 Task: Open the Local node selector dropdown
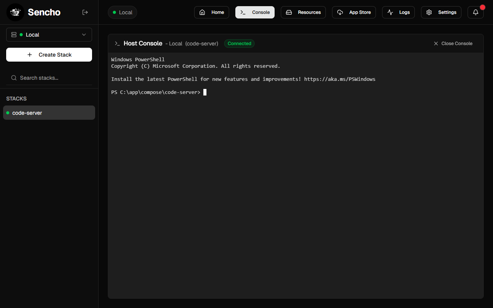(49, 35)
